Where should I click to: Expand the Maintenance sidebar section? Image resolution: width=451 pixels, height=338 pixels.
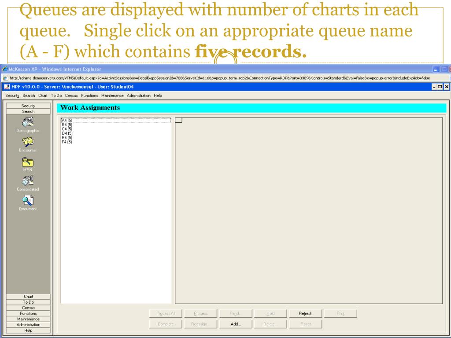pyautogui.click(x=28, y=319)
